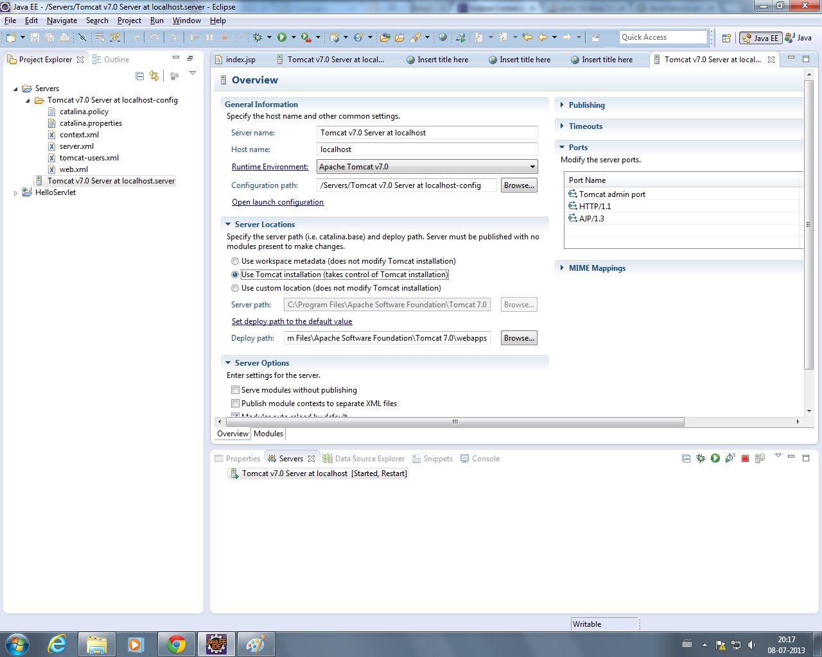Select Use Tomcat installation radio option
Viewport: 822px width, 657px height.
point(235,275)
